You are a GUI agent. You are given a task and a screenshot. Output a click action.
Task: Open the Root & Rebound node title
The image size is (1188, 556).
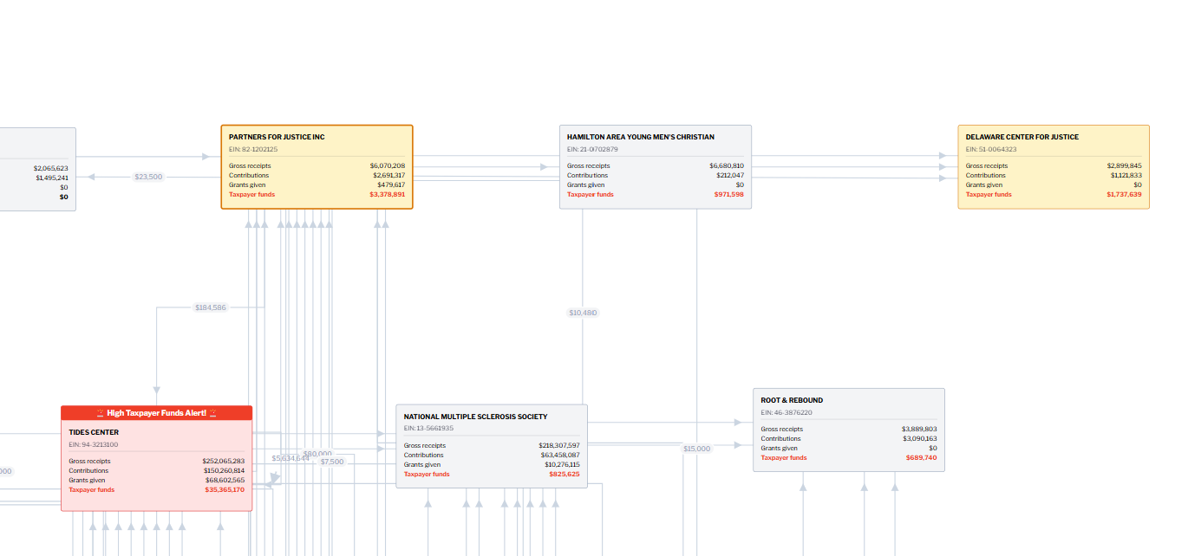[x=793, y=400]
